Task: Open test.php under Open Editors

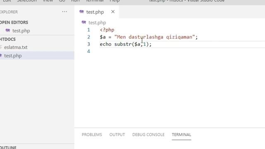Action: 21,31
